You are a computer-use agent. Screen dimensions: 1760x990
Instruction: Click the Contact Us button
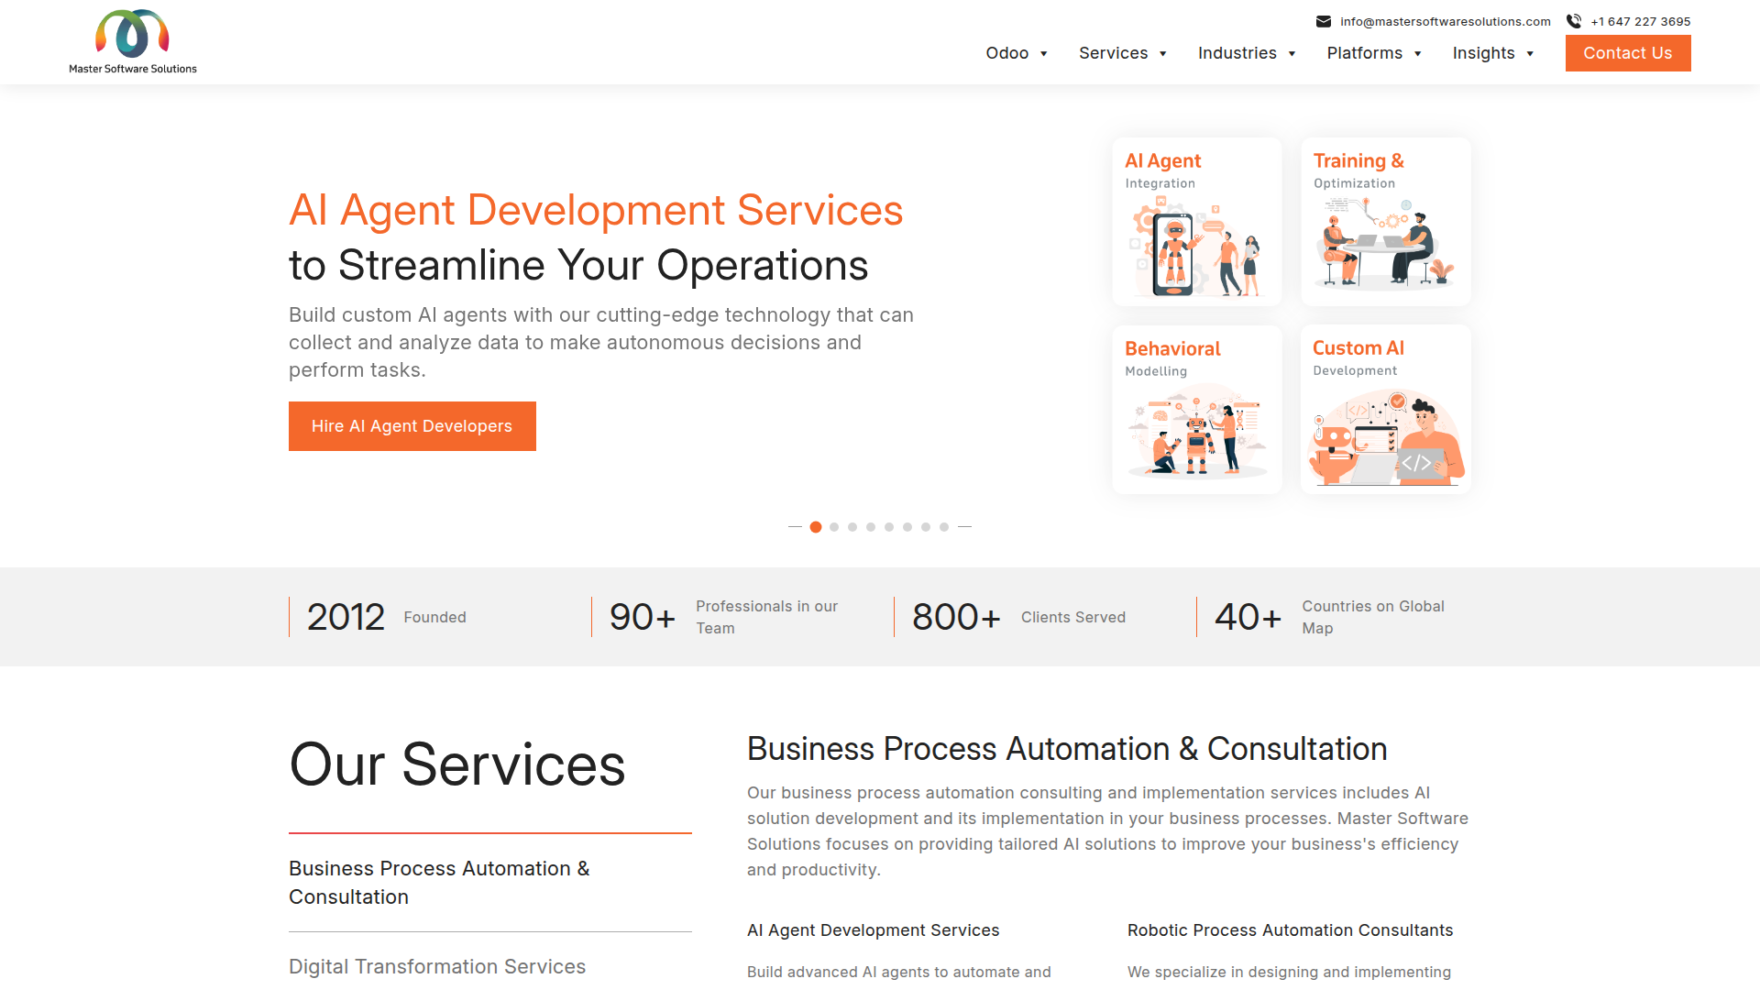pyautogui.click(x=1628, y=53)
